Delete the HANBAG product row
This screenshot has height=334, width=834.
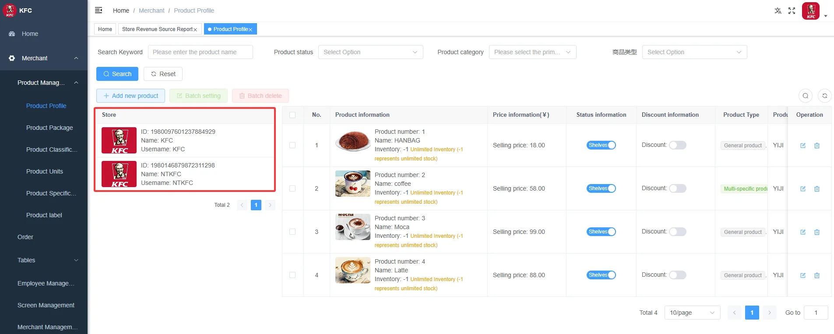(x=817, y=146)
